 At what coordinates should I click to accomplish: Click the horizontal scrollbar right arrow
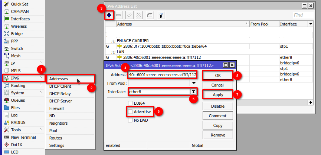click(x=311, y=102)
